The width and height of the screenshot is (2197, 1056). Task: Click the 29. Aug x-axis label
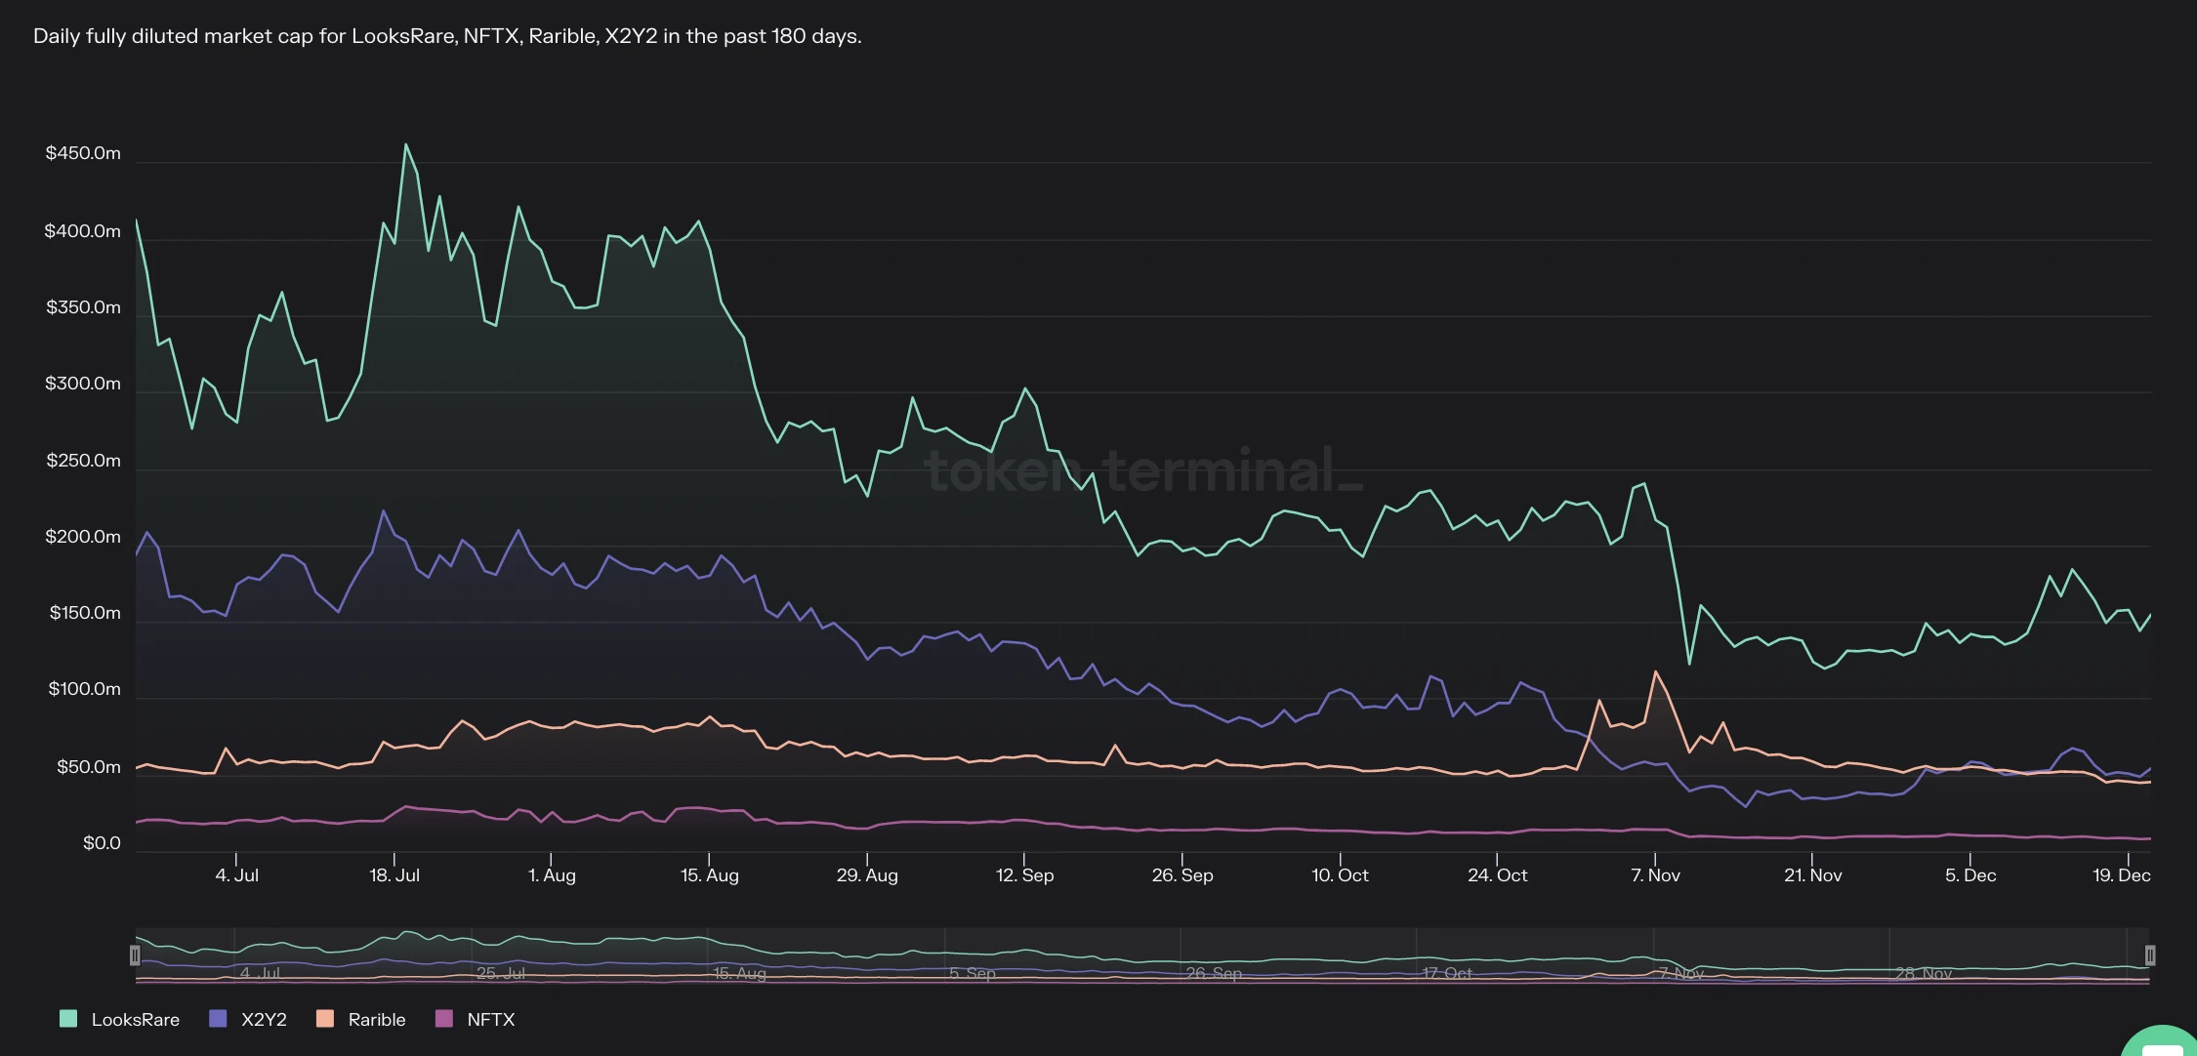point(867,875)
